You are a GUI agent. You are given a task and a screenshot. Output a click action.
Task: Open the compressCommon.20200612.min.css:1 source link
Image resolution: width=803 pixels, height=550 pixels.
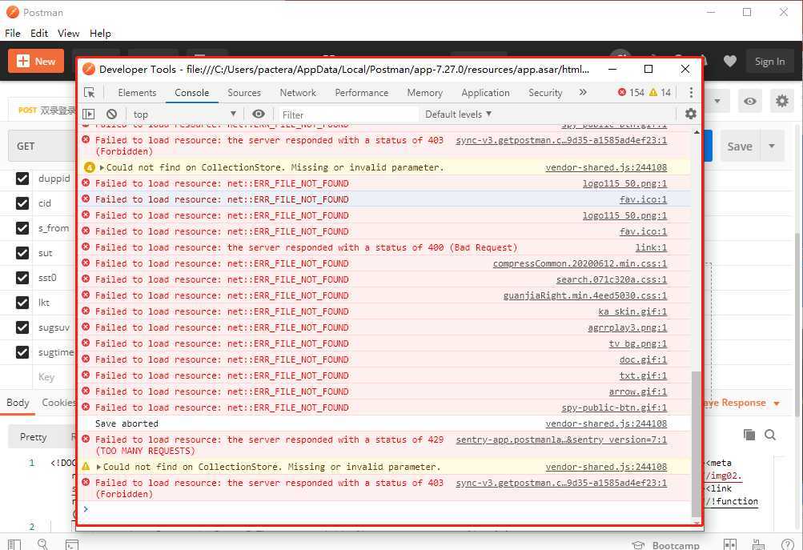click(580, 263)
